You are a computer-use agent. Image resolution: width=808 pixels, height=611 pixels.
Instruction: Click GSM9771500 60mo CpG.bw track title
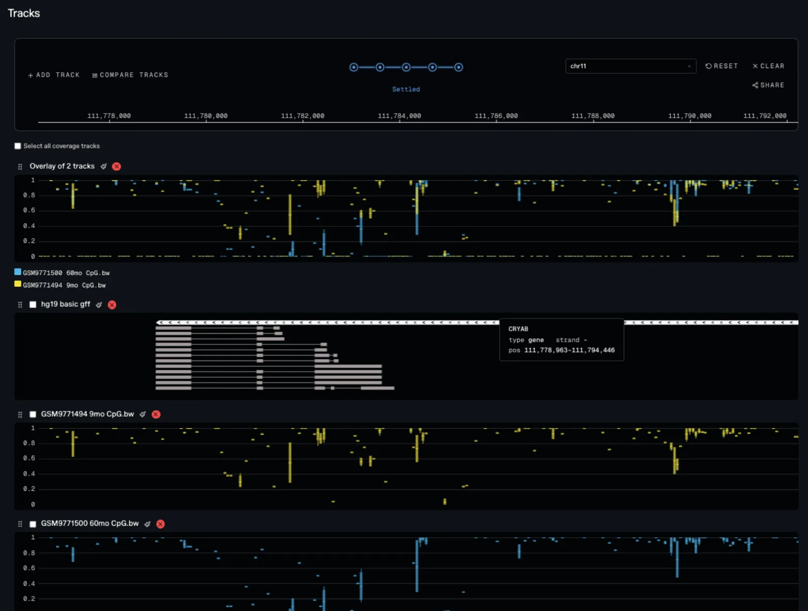click(x=90, y=524)
